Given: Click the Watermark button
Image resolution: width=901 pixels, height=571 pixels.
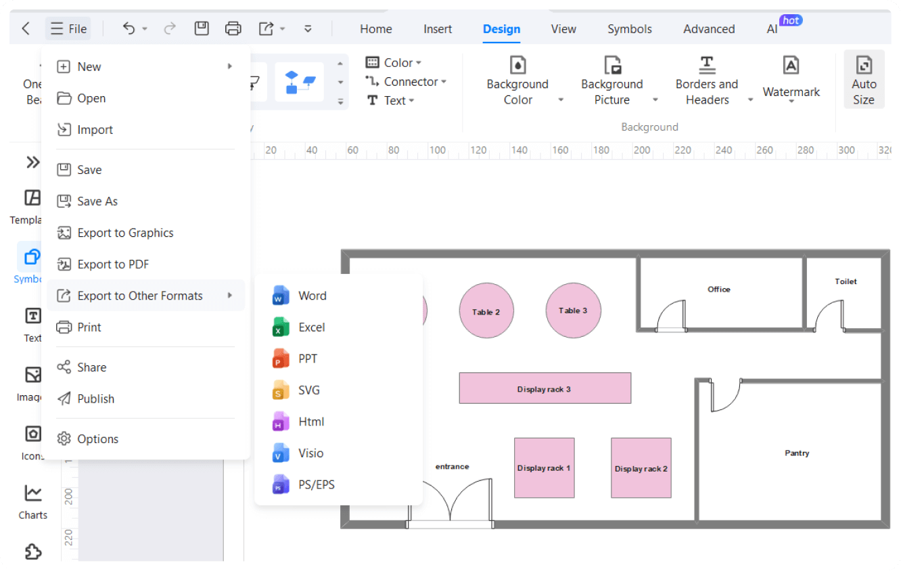Looking at the screenshot, I should tap(791, 79).
